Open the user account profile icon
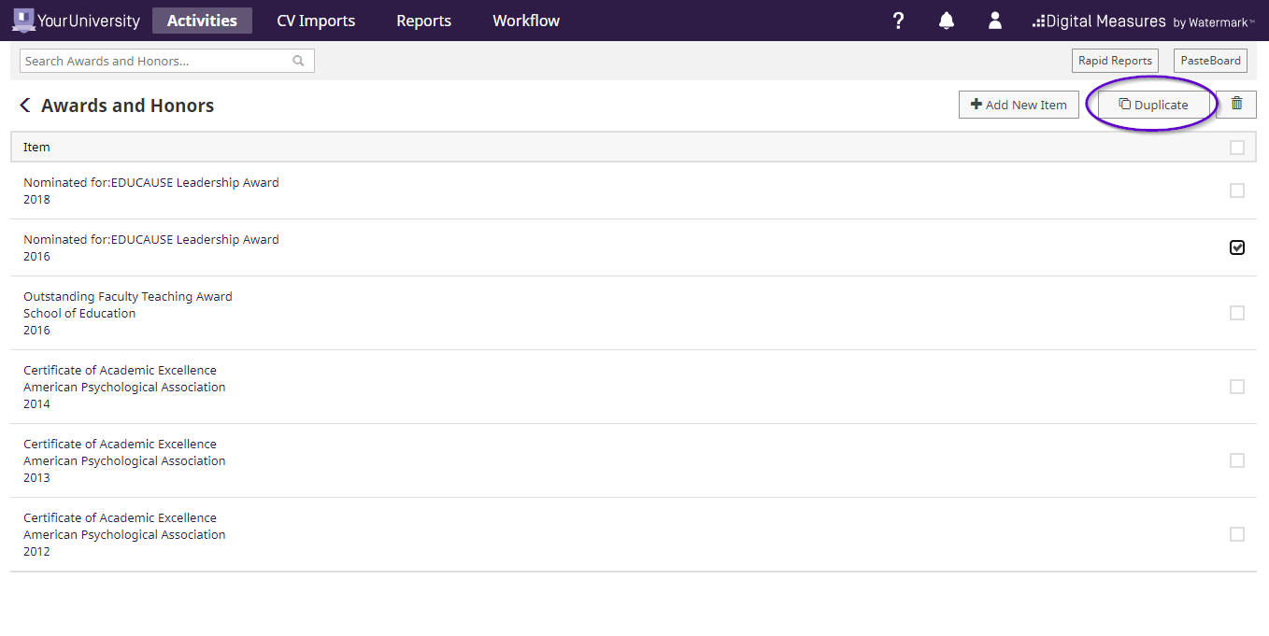Image resolution: width=1269 pixels, height=636 pixels. pos(995,21)
